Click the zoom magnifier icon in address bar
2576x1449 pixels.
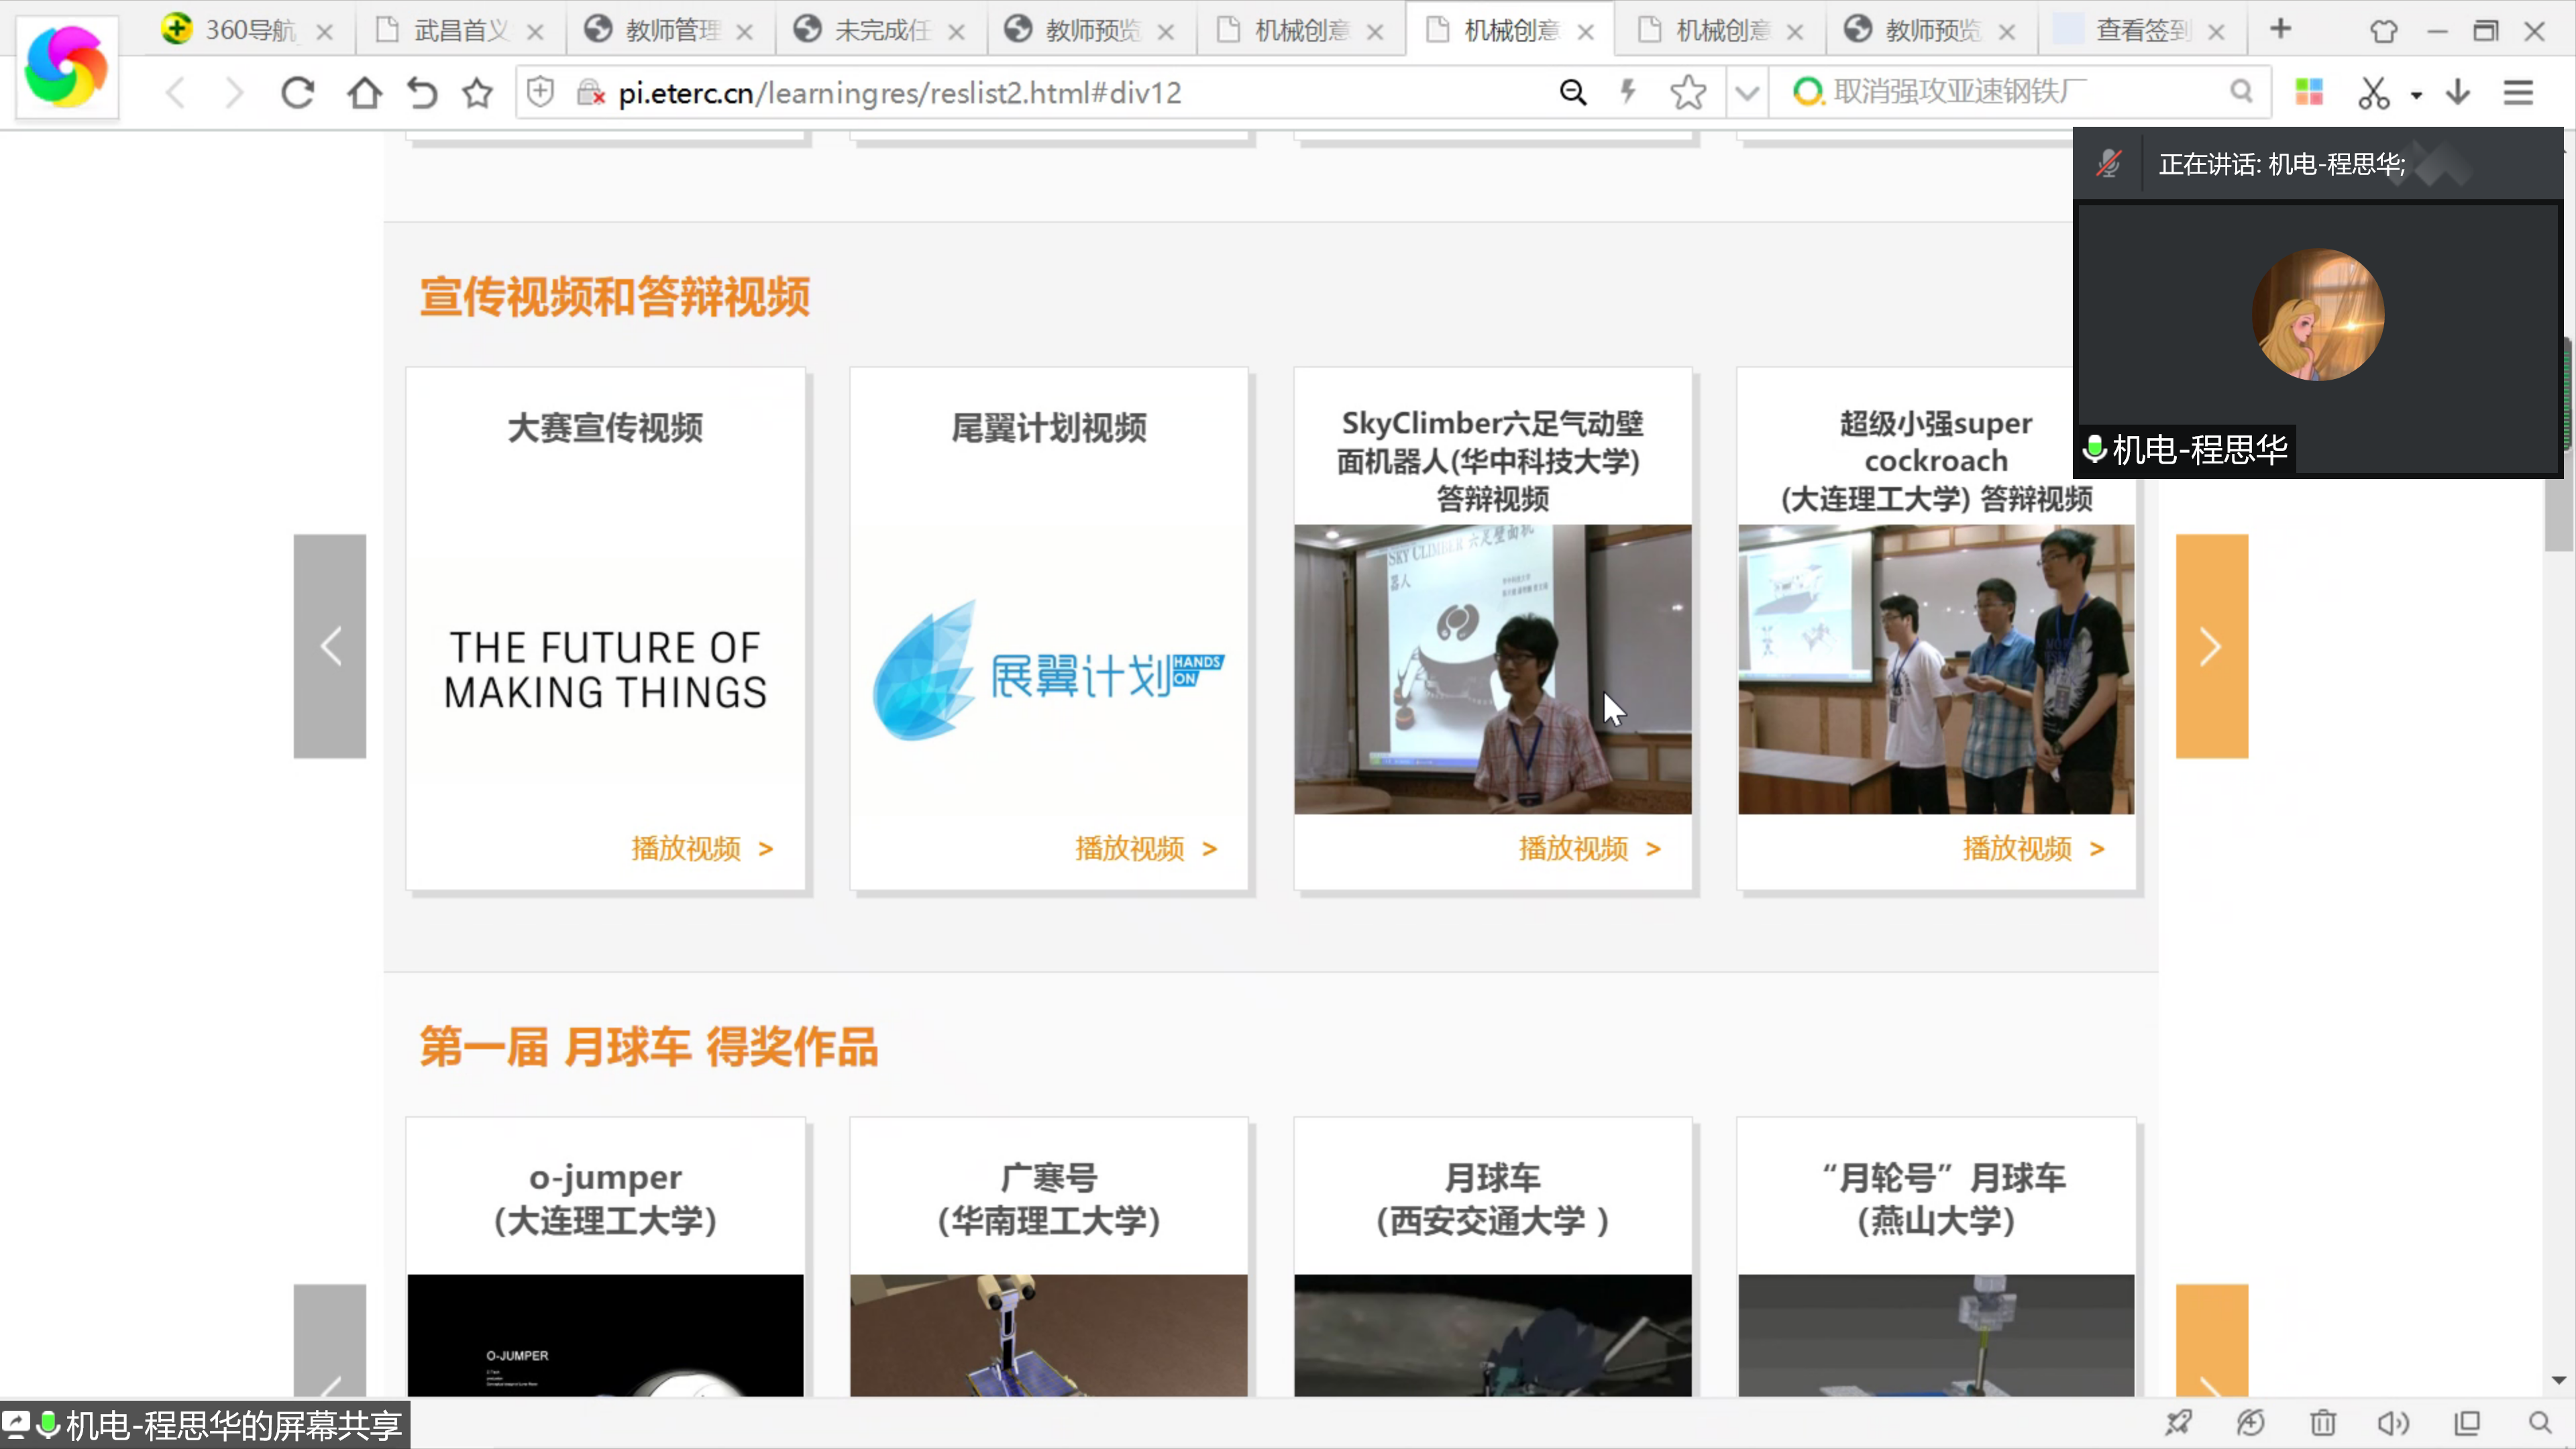pos(1572,93)
